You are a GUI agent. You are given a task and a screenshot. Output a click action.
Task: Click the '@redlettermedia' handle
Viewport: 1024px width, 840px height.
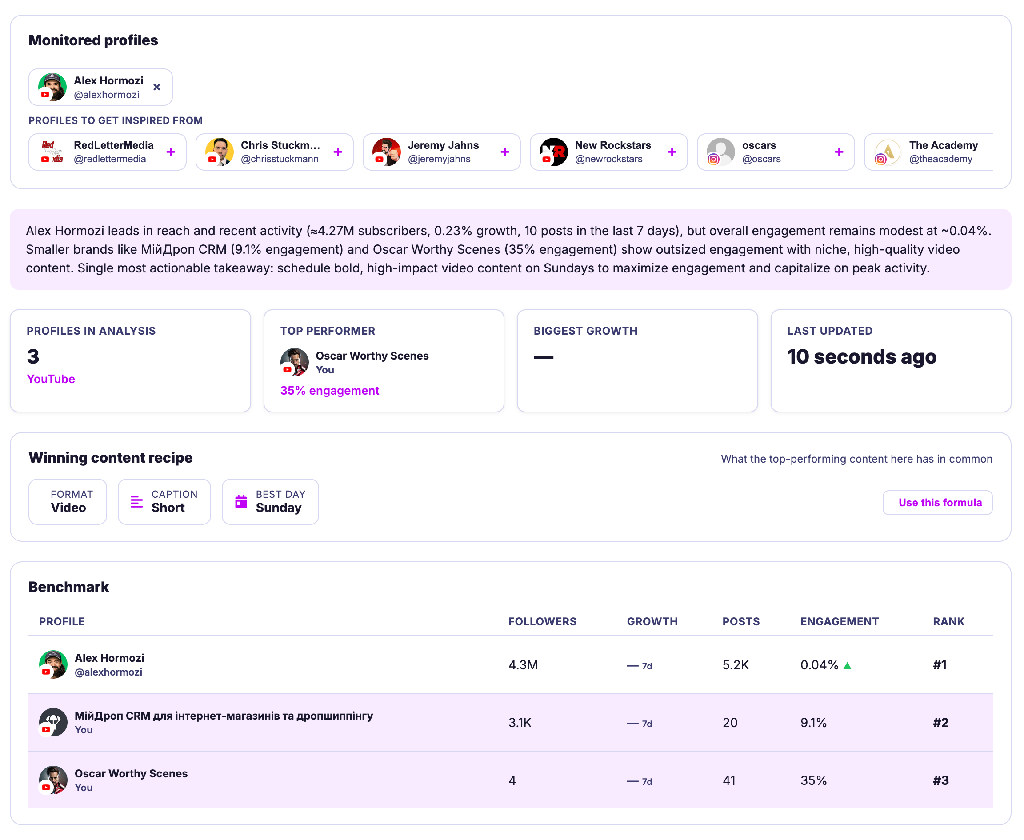click(110, 159)
